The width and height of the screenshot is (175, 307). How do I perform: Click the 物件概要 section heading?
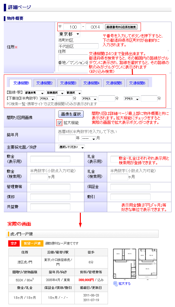point(15,18)
